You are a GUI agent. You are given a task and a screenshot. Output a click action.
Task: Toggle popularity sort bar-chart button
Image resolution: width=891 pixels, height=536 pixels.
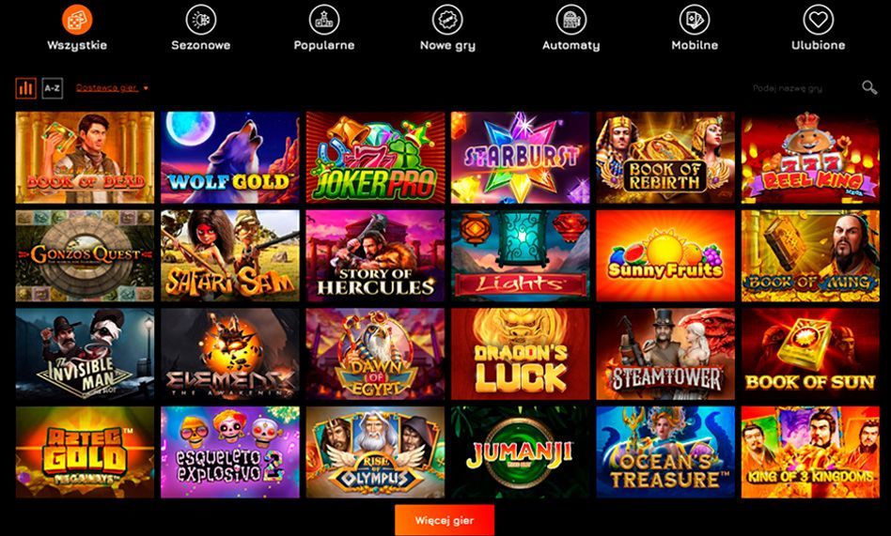click(25, 88)
